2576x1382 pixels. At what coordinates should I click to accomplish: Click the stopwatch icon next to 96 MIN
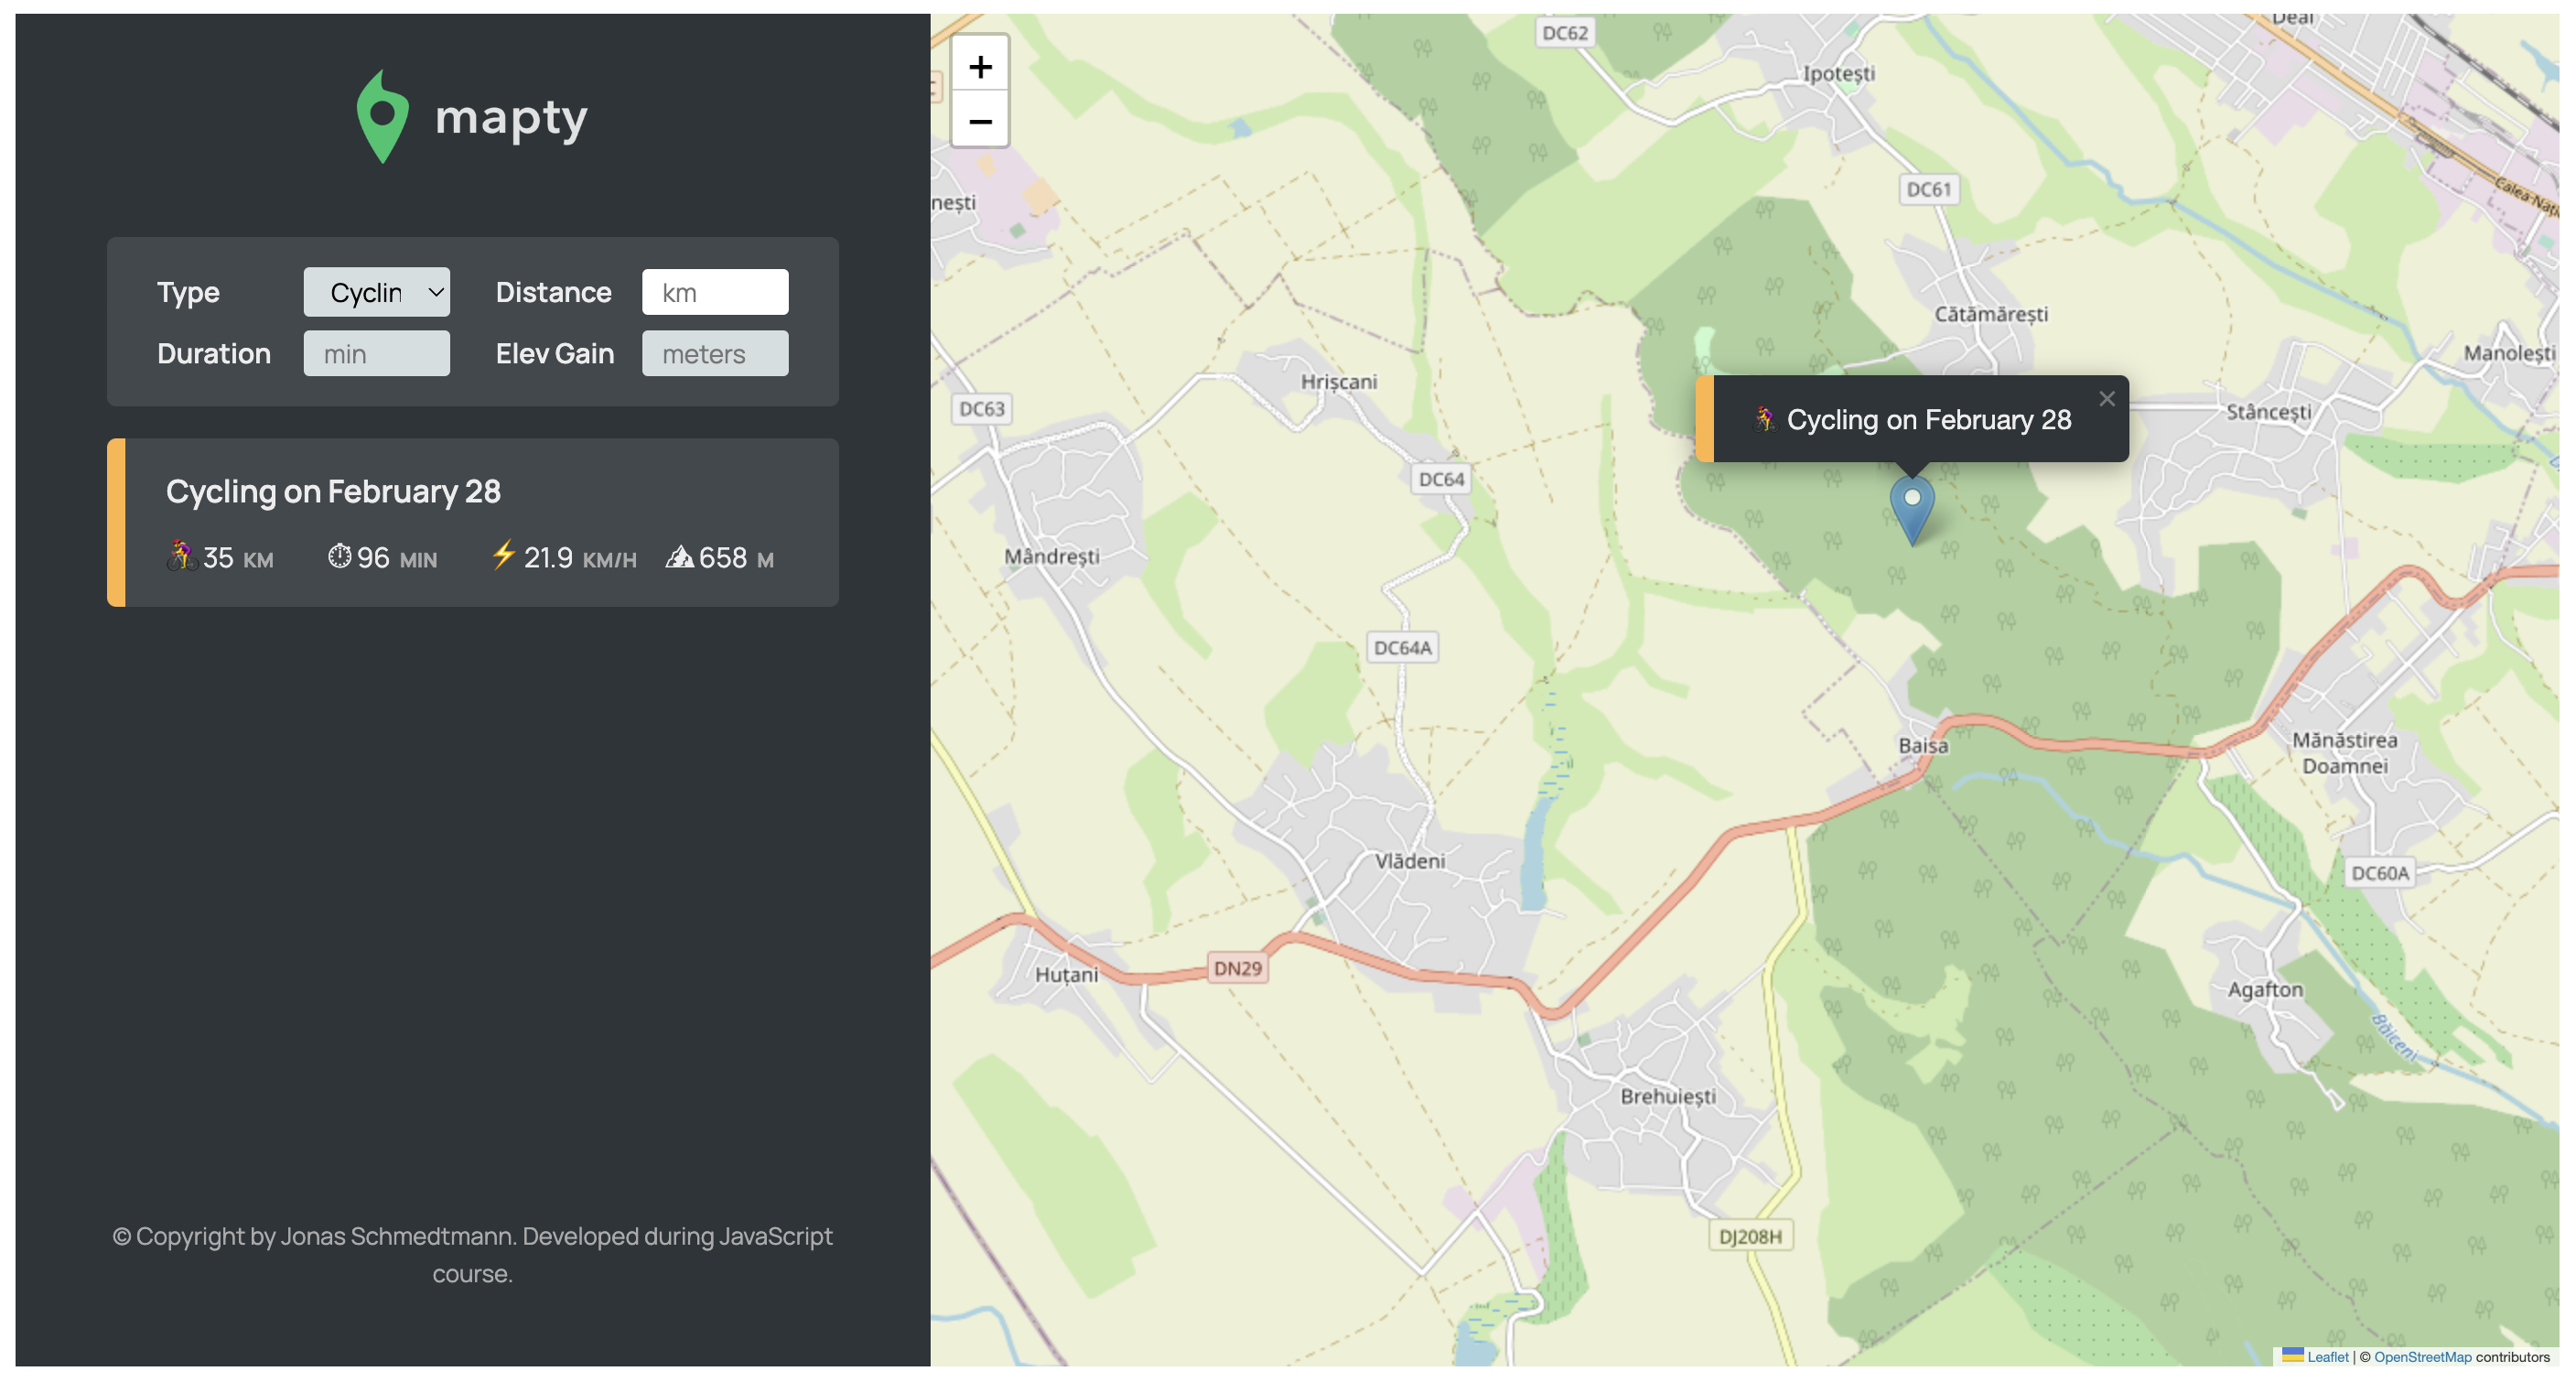(x=340, y=556)
